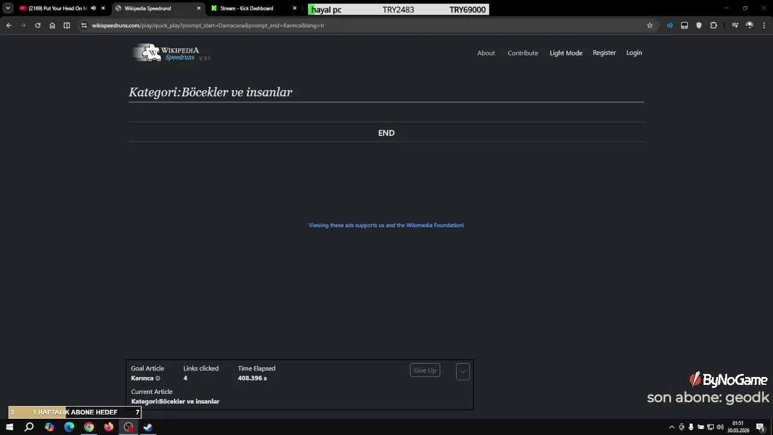Switch site to Light Mode
Image resolution: width=773 pixels, height=435 pixels.
point(566,53)
